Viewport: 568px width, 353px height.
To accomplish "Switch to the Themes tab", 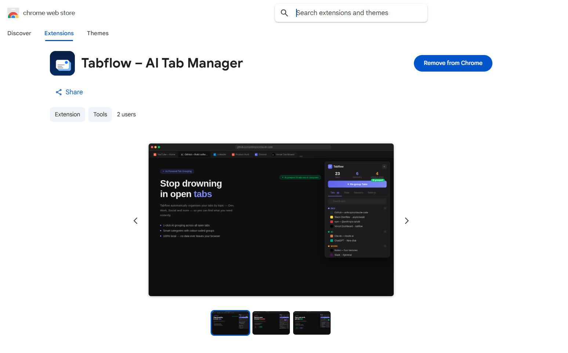I will click(98, 33).
